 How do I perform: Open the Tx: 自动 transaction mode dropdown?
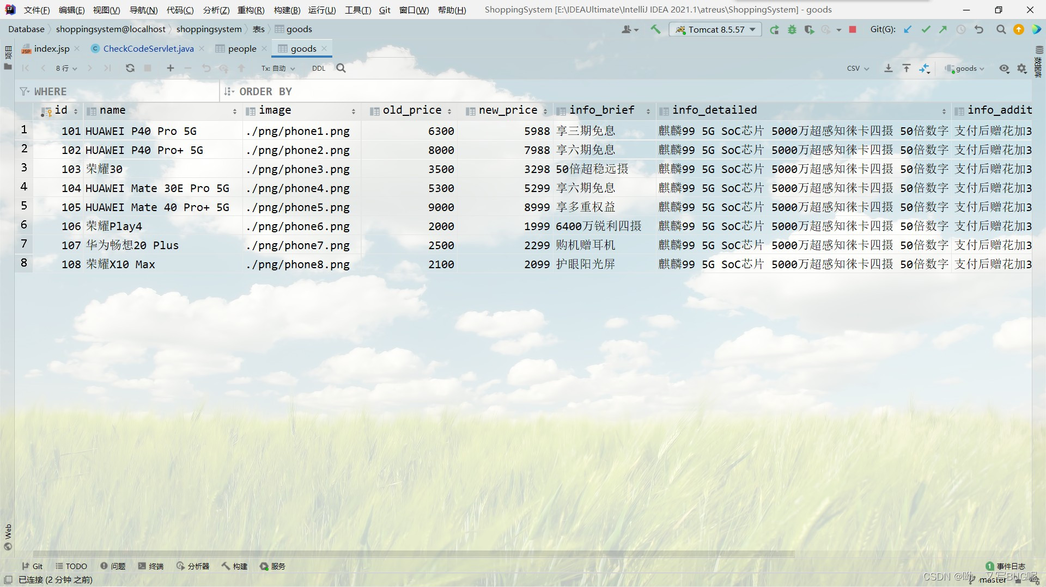click(278, 68)
